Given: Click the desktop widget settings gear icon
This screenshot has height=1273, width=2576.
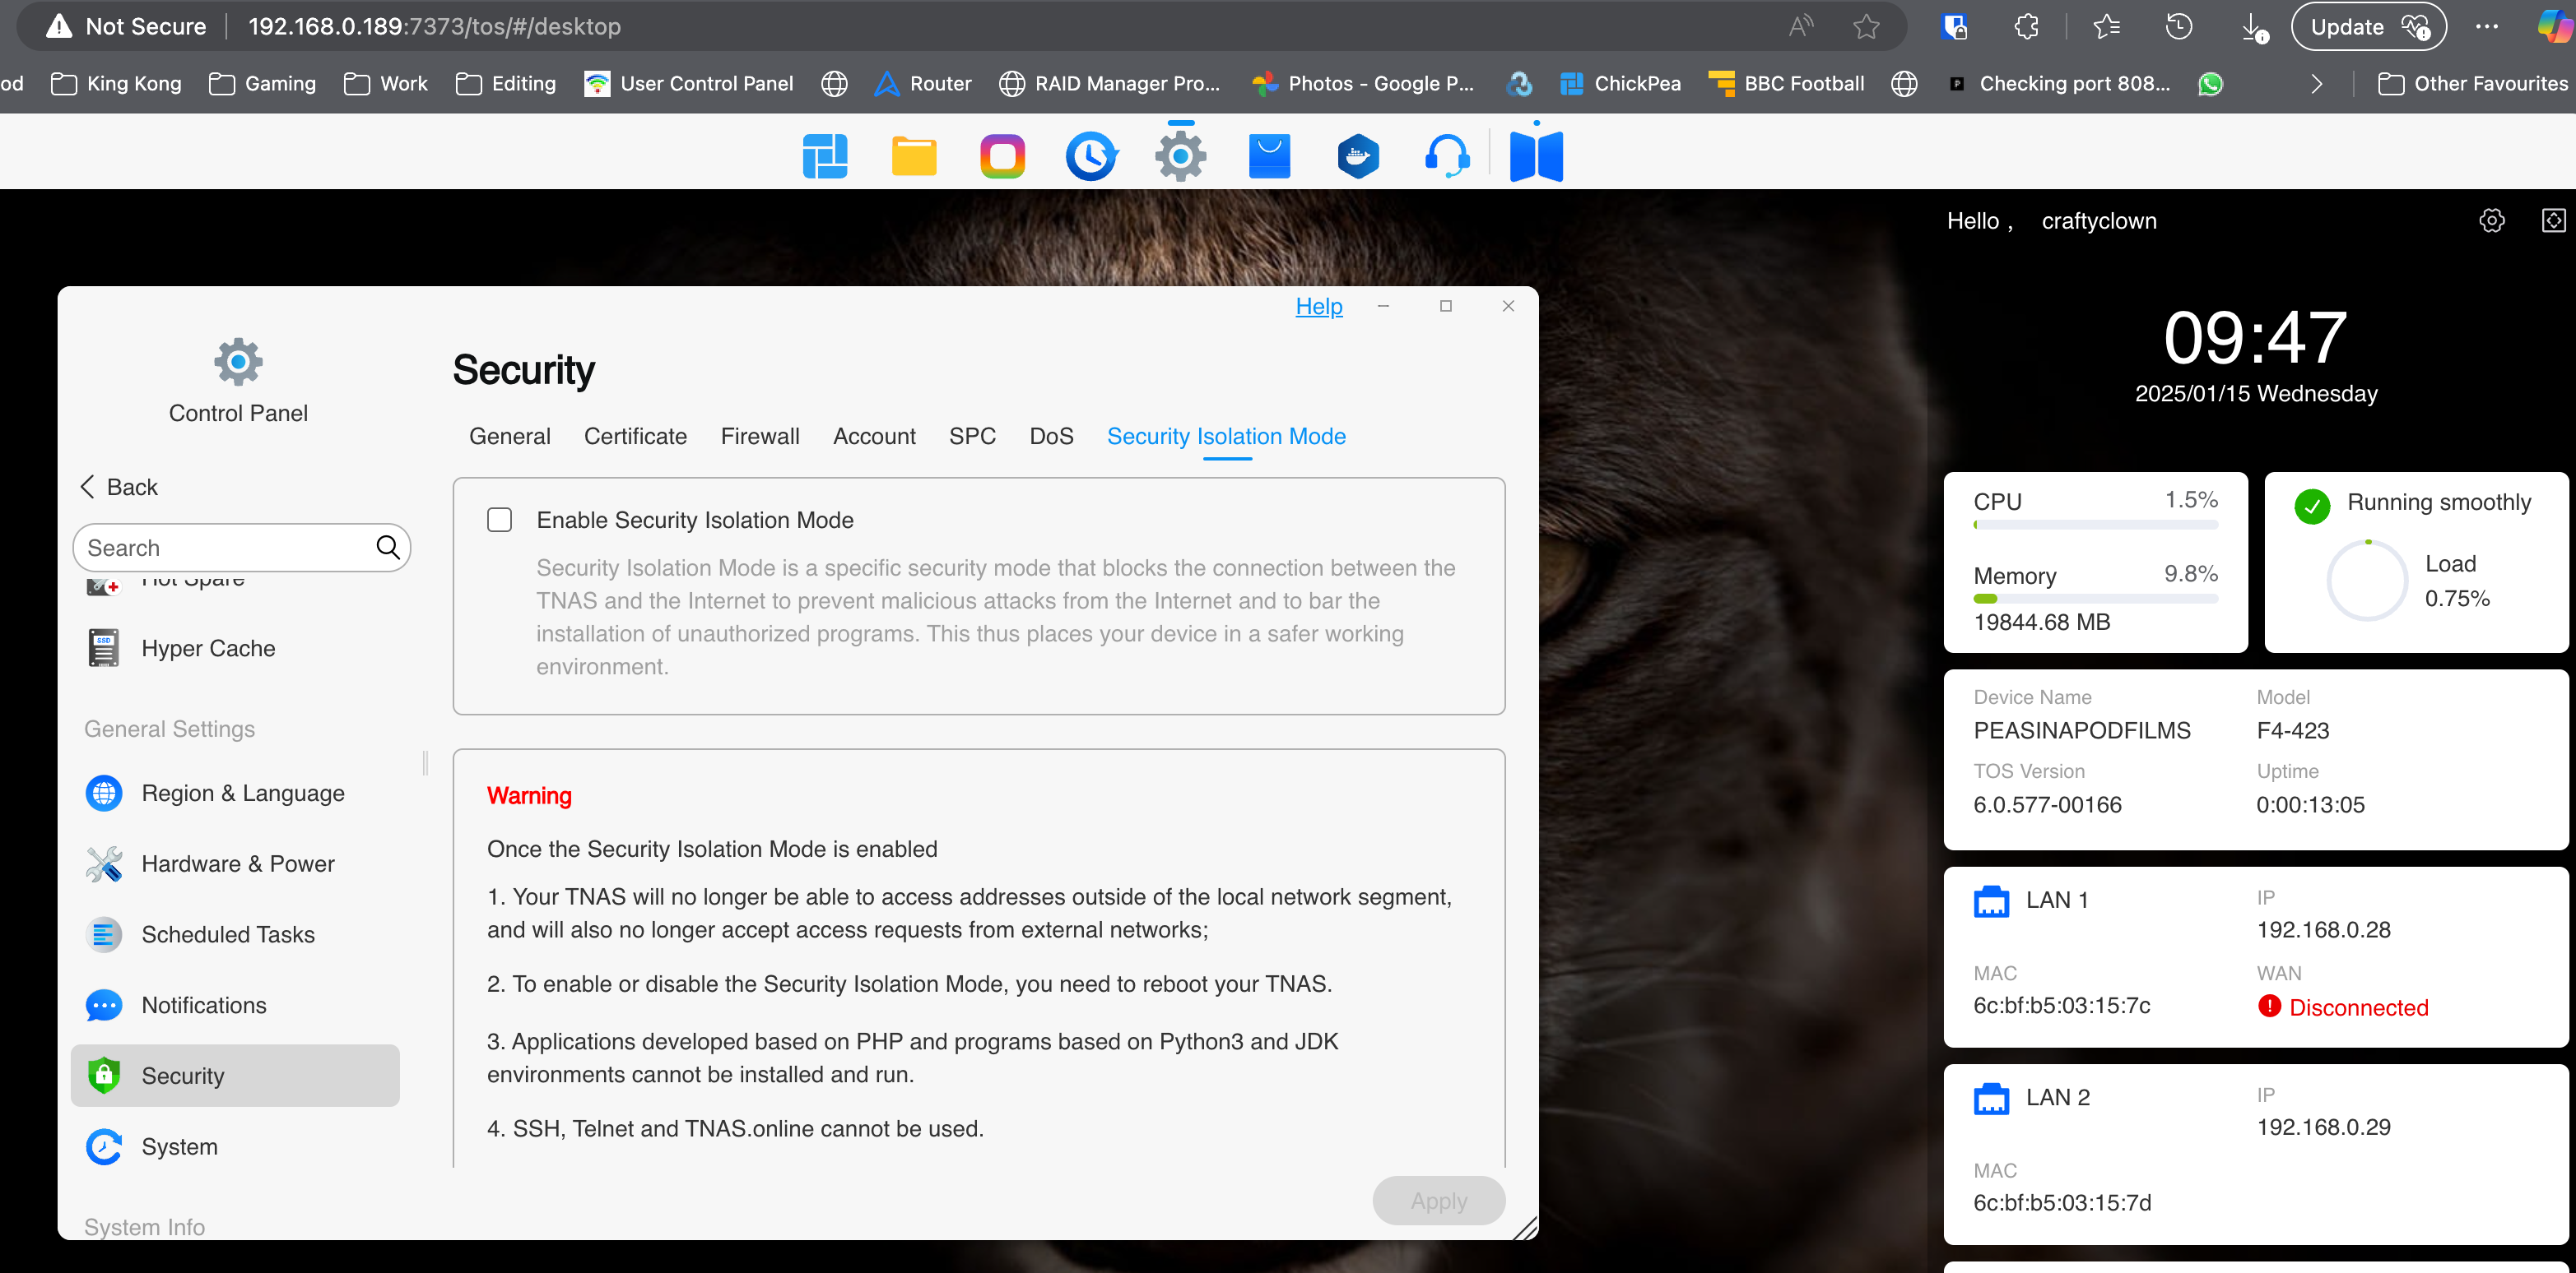Looking at the screenshot, I should 2491,221.
